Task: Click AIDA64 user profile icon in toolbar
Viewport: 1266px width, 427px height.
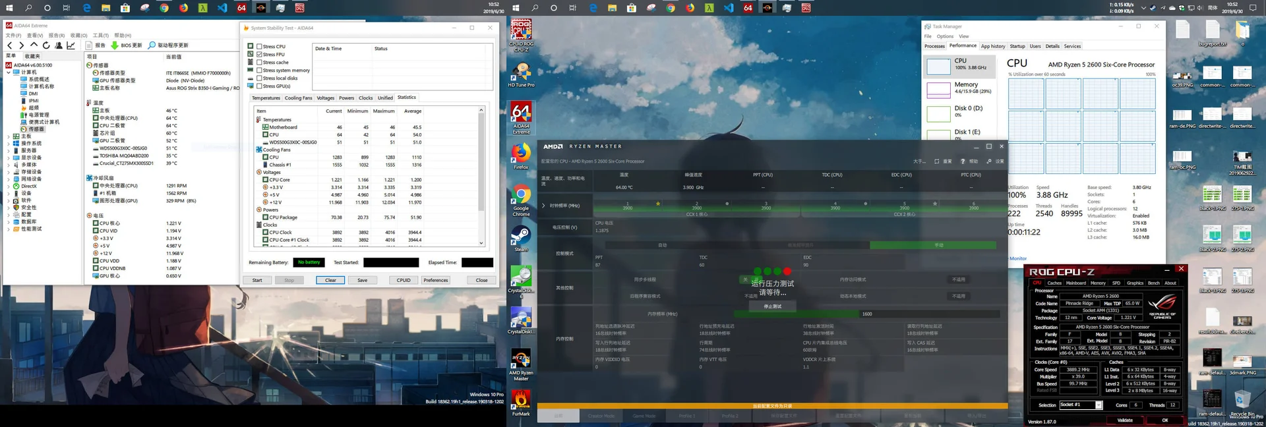Action: pos(59,45)
